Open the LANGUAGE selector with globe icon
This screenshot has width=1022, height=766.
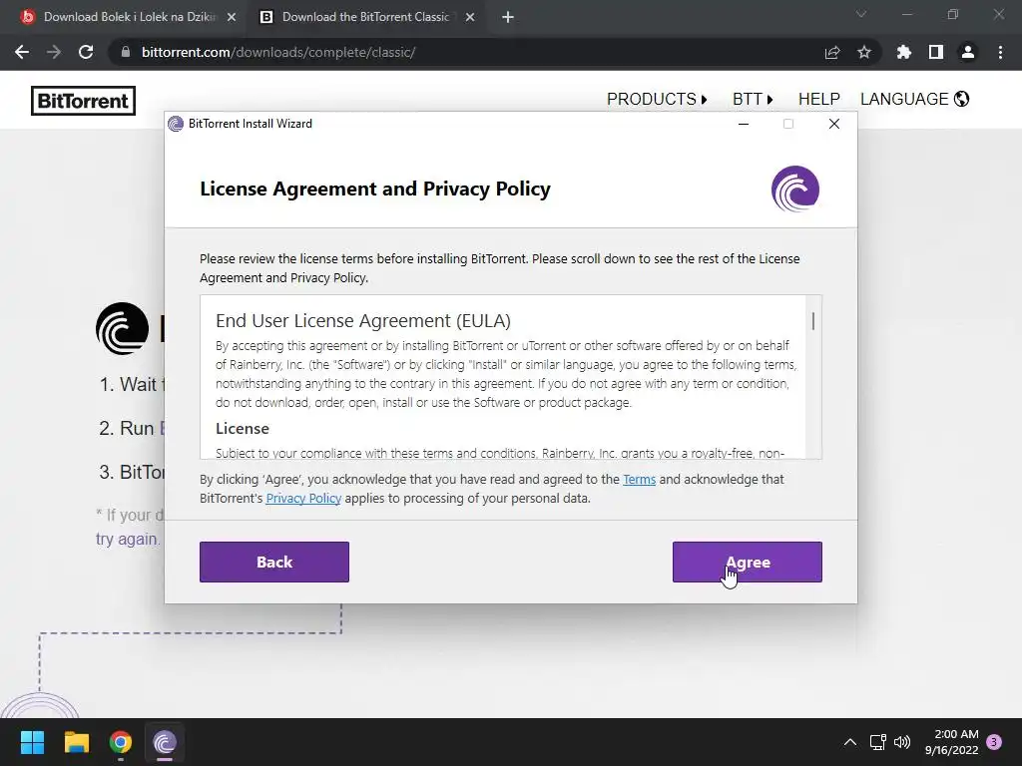point(914,99)
